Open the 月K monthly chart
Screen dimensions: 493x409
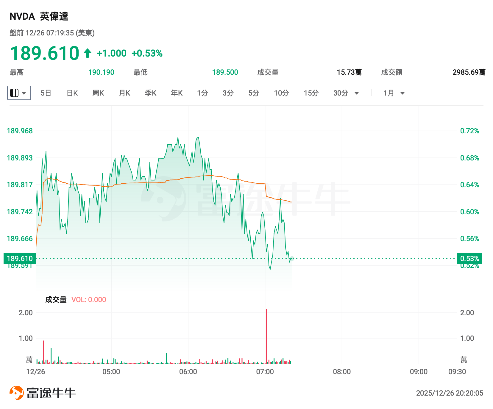tap(124, 93)
